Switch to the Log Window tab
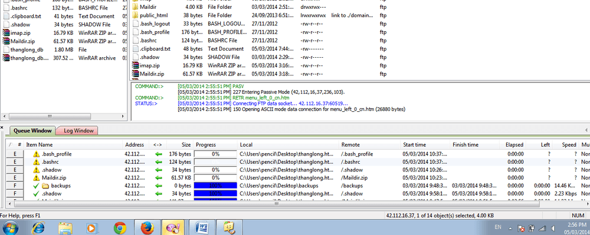This screenshot has width=590, height=235. [x=78, y=131]
